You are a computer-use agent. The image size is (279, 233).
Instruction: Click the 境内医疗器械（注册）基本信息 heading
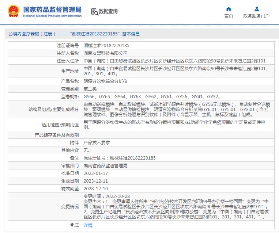click(x=76, y=34)
